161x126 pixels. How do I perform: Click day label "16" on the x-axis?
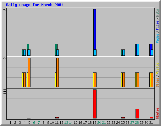[80, 123]
